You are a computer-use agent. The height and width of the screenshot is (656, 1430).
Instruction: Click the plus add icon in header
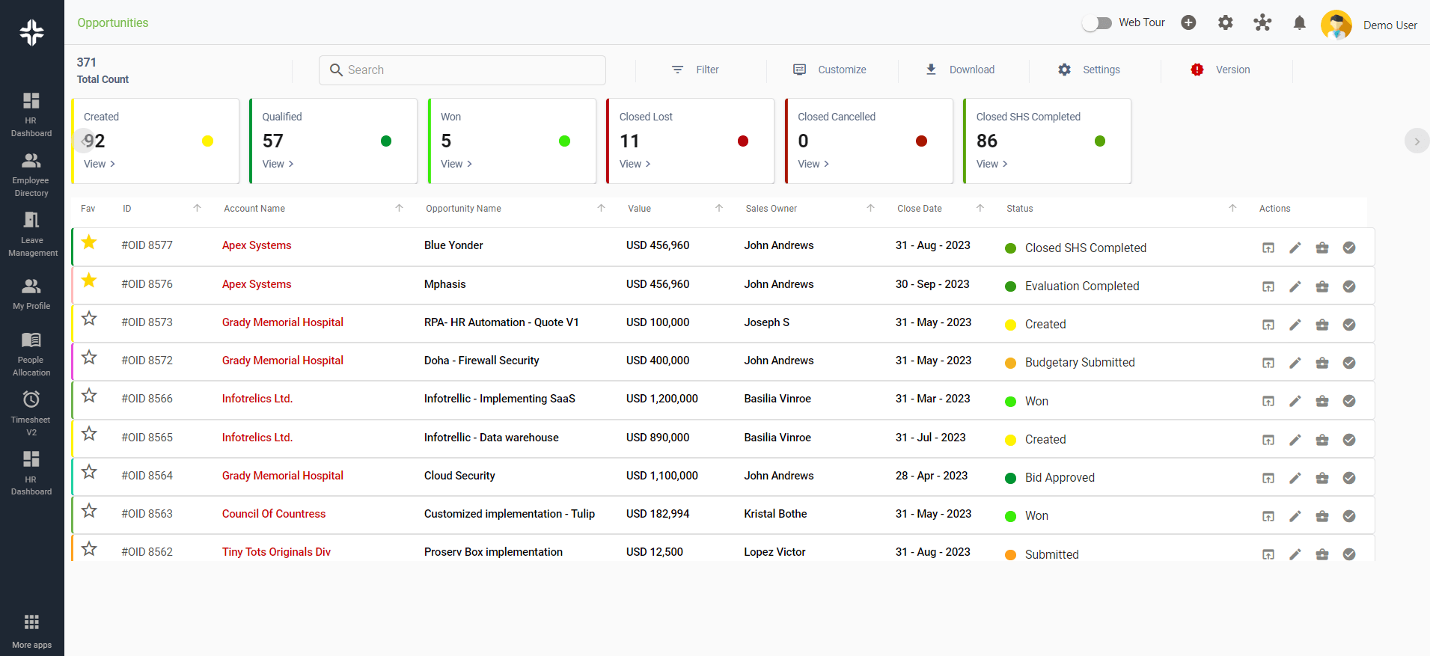1188,22
